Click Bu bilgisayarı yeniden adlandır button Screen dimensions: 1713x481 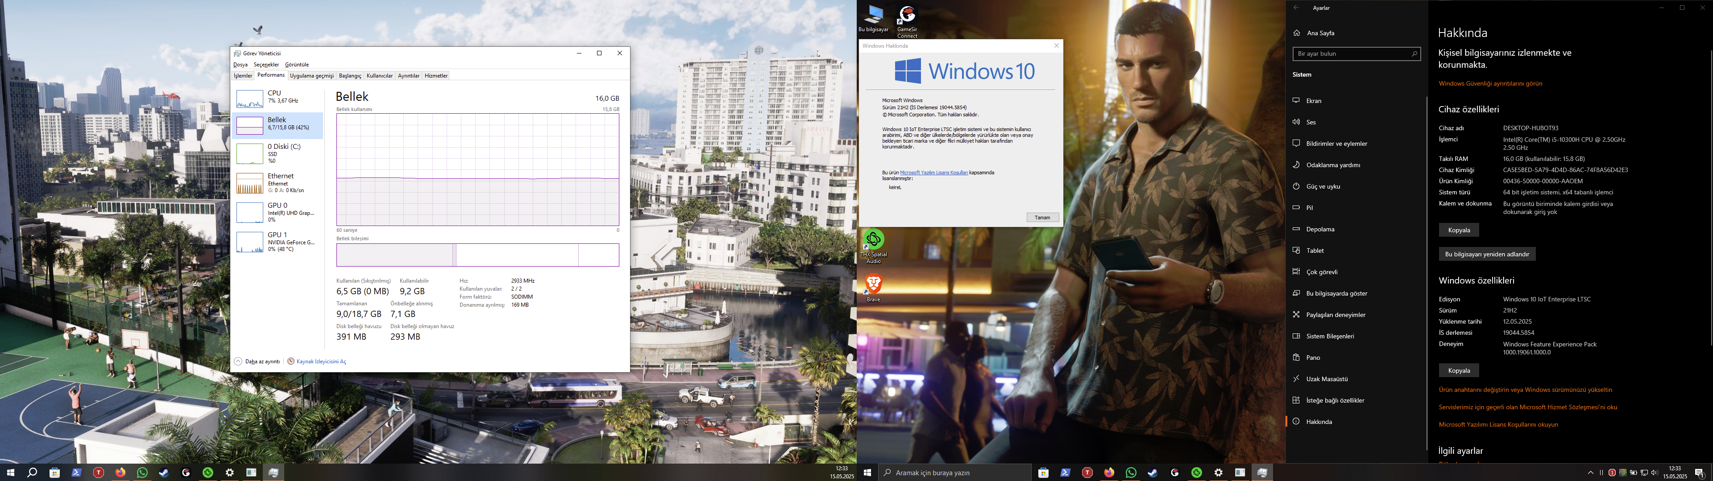pyautogui.click(x=1487, y=255)
